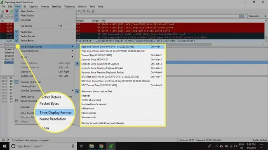The height and width of the screenshot is (150, 268).
Task: Toggle the Filter Toolbar checkbox
Action: point(16,15)
